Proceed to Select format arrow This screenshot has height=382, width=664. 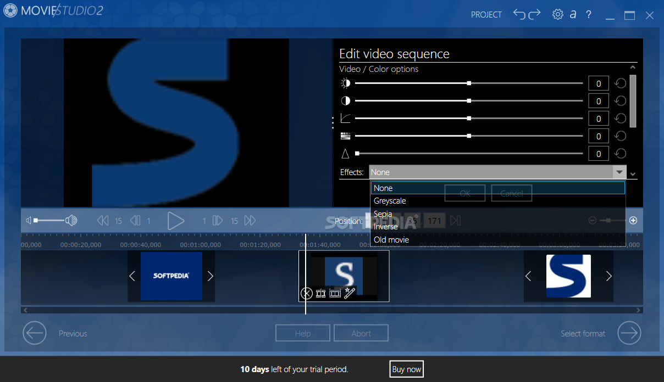point(629,333)
